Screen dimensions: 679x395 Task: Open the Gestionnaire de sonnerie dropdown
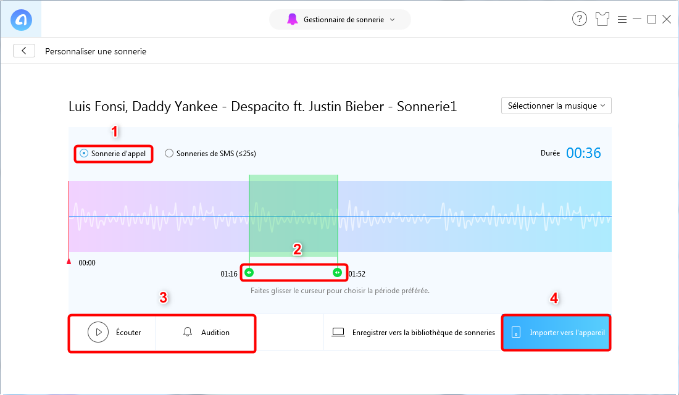(340, 20)
